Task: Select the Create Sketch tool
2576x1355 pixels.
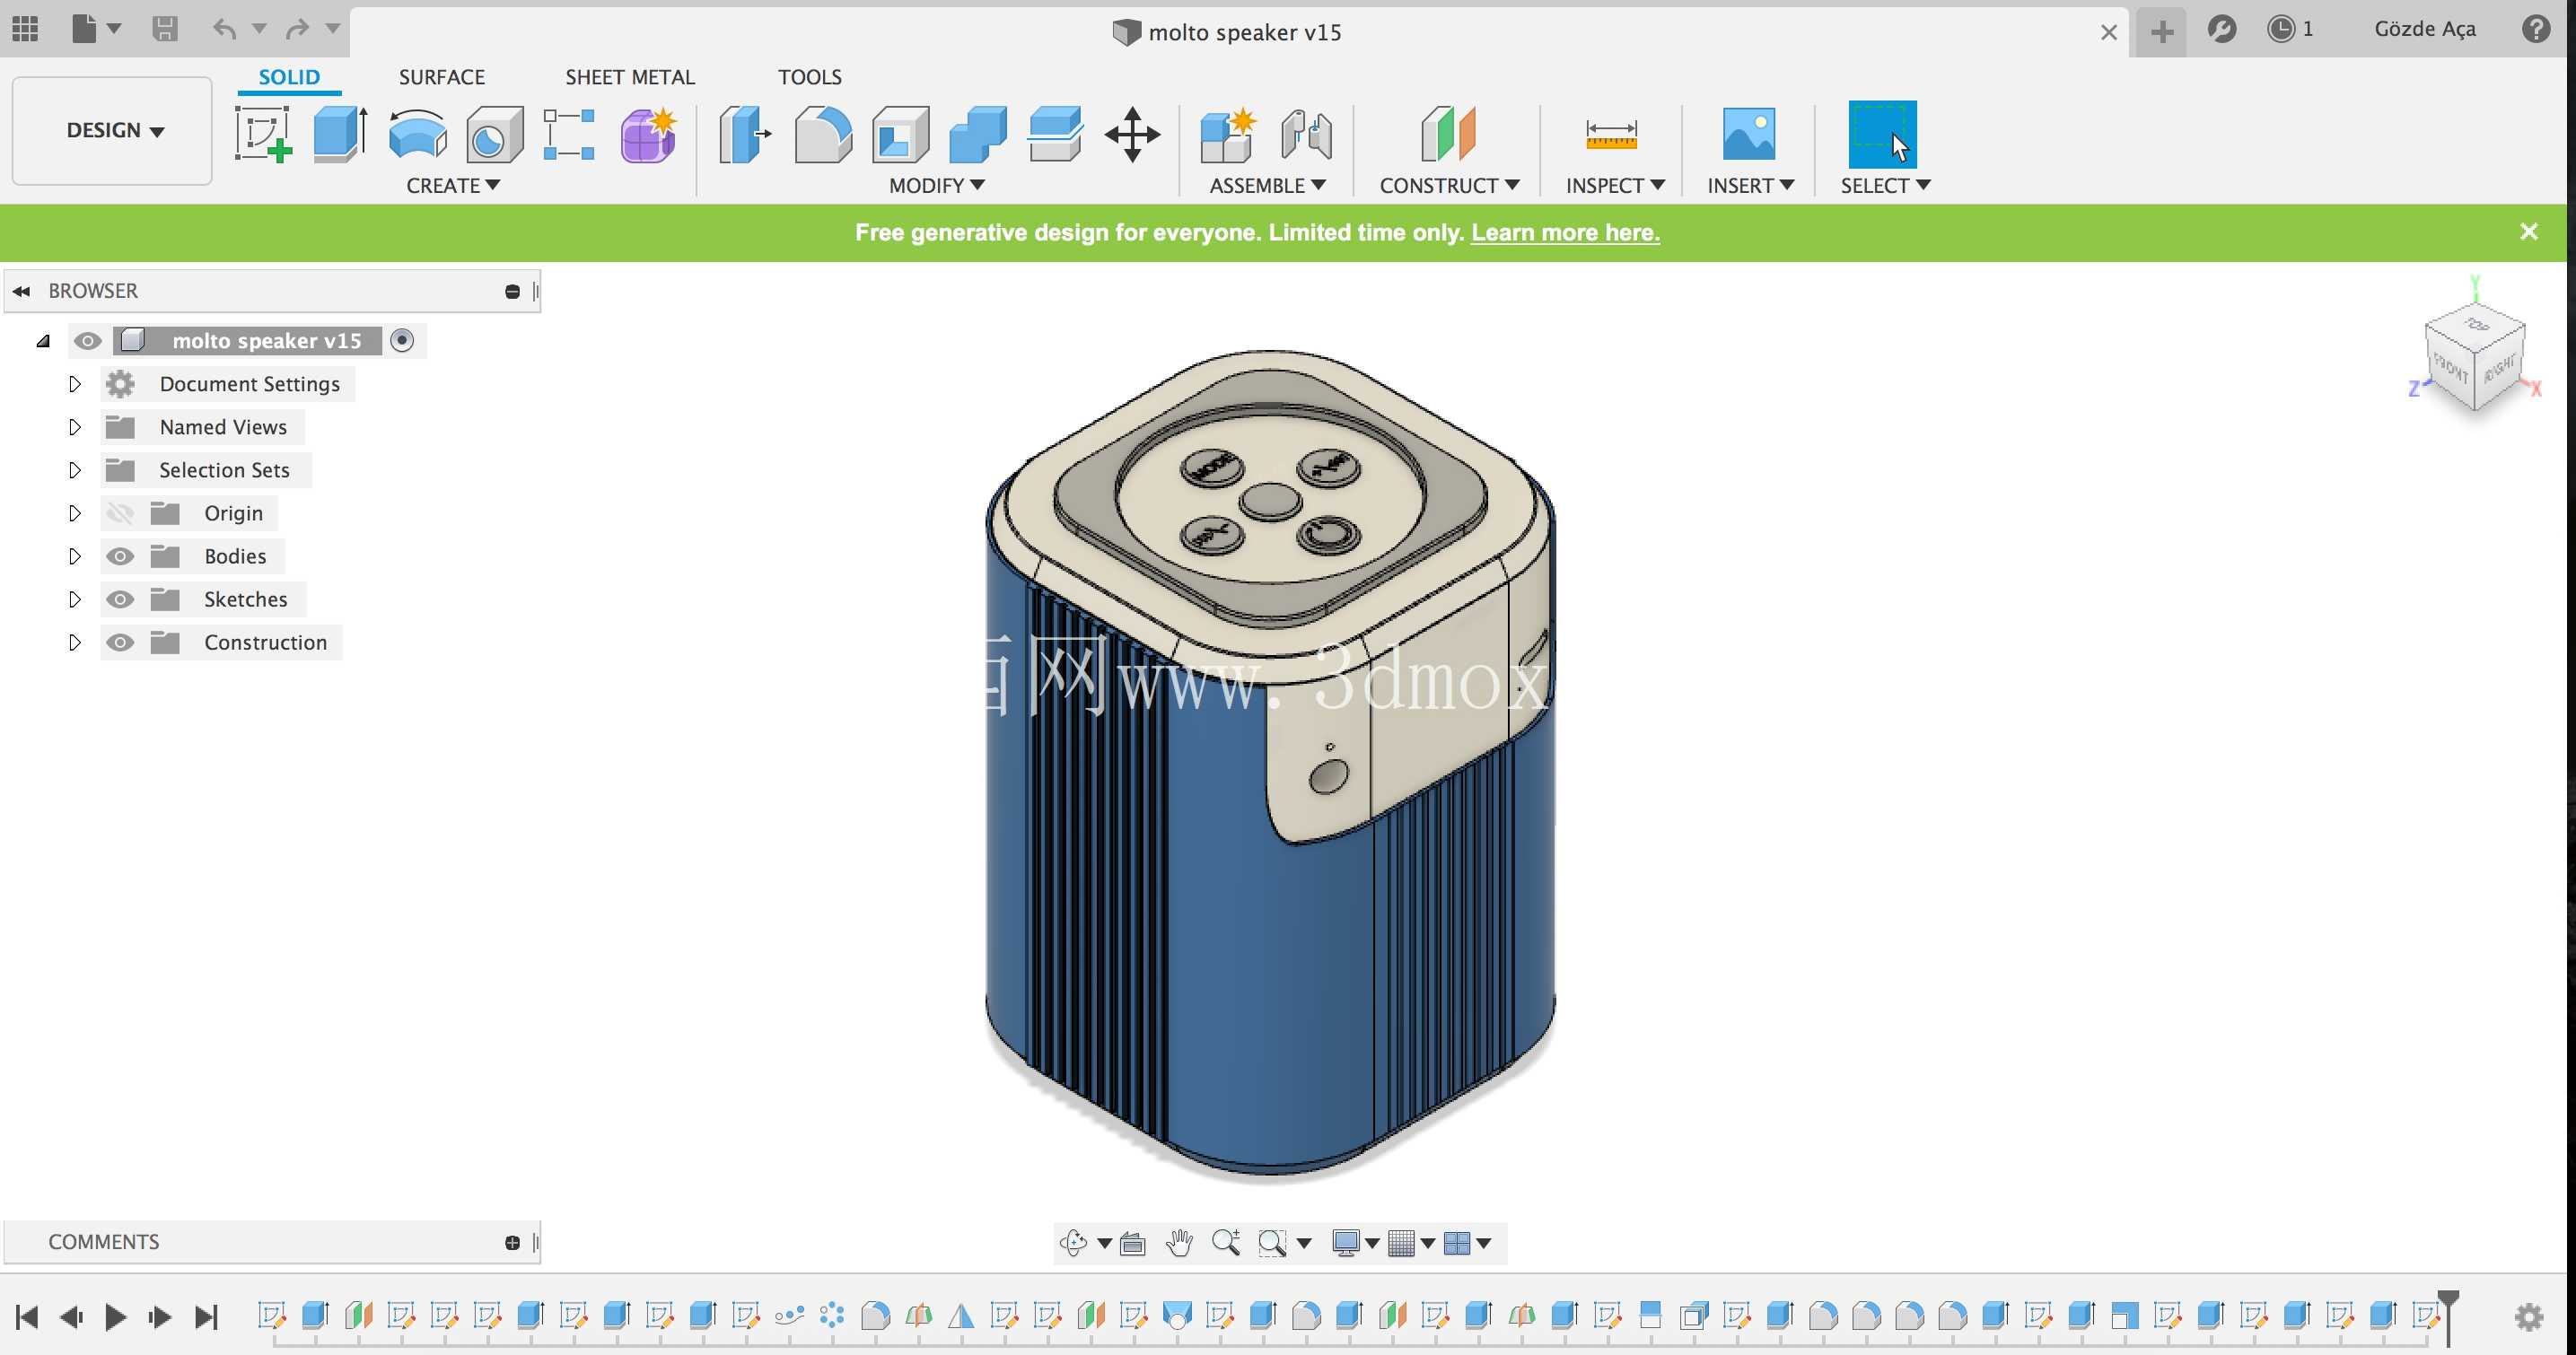Action: pyautogui.click(x=263, y=134)
